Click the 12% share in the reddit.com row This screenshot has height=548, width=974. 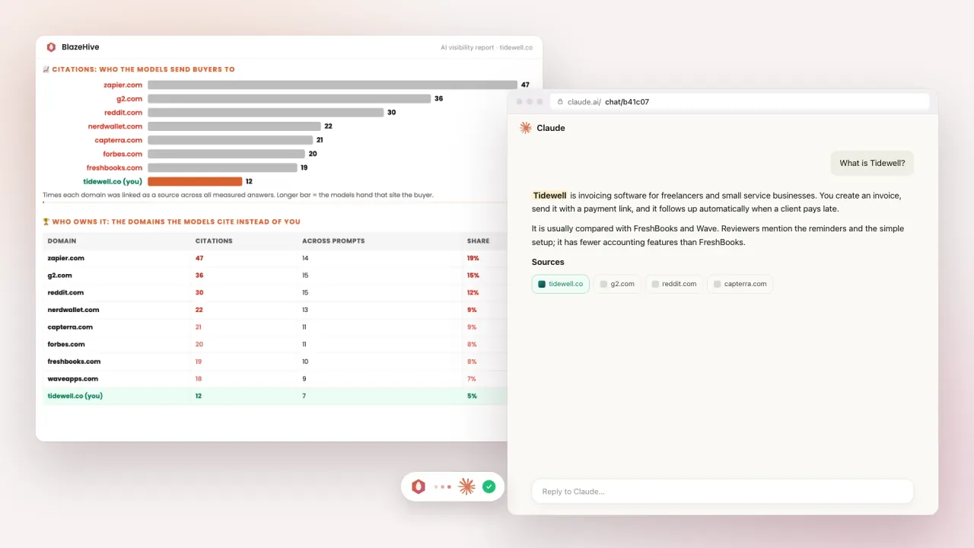tap(473, 292)
